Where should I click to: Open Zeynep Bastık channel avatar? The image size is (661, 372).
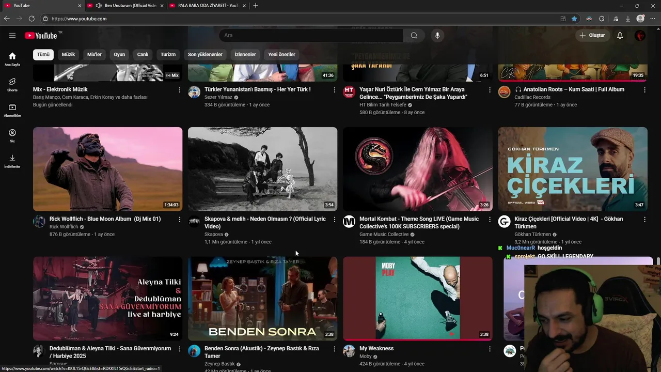194,351
